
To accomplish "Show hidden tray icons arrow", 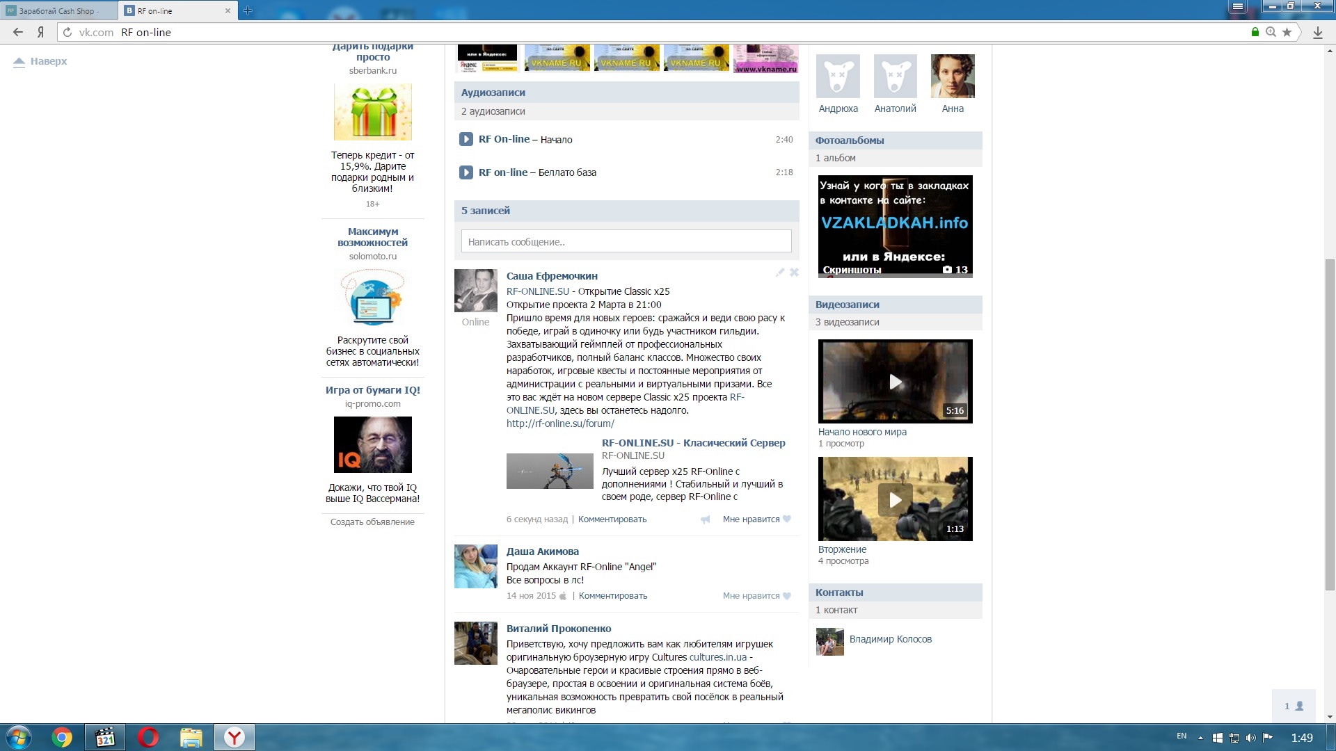I will pyautogui.click(x=1200, y=738).
